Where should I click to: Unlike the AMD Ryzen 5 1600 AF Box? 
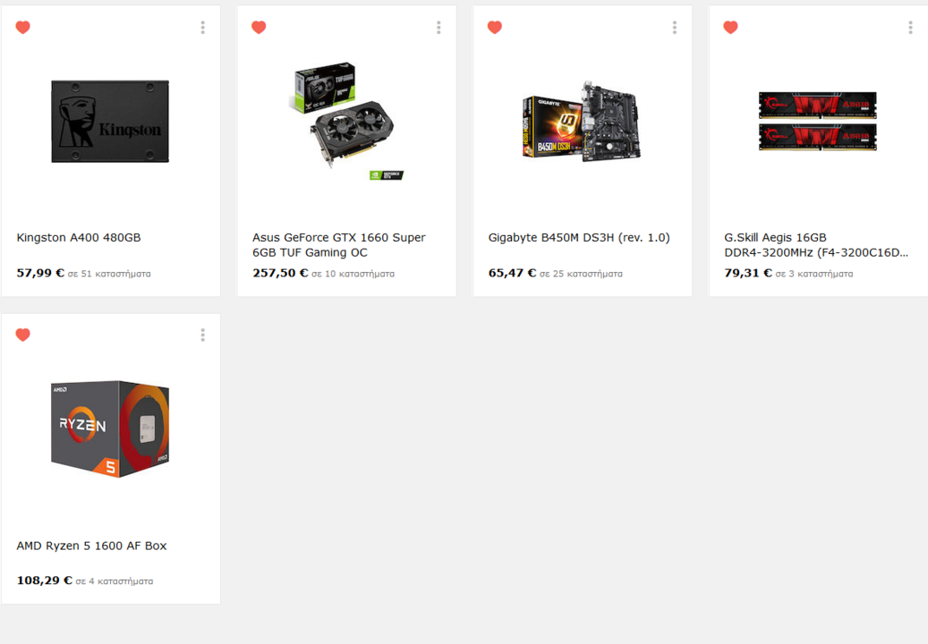click(x=22, y=335)
